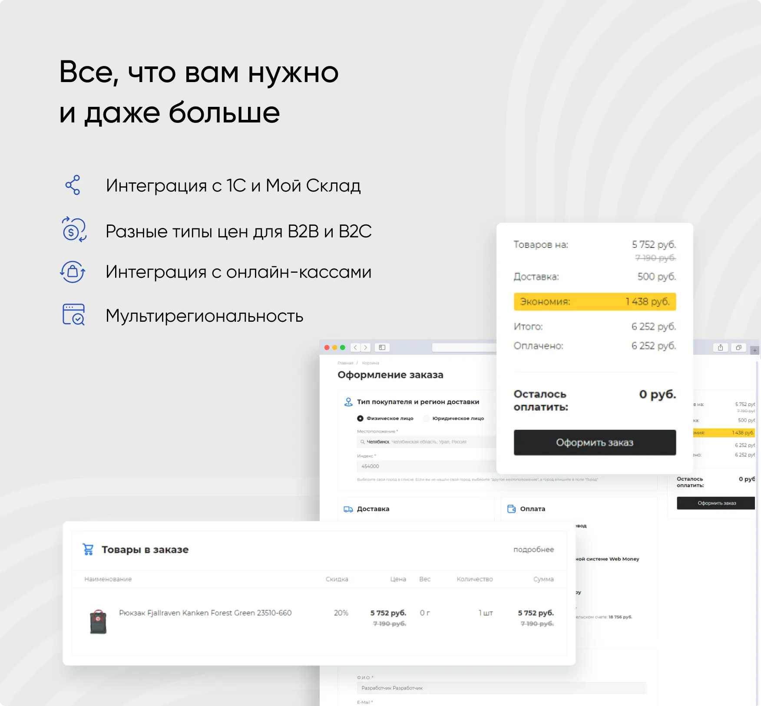The image size is (761, 706).
Task: Go forward with the browser's right chevron
Action: [x=366, y=347]
